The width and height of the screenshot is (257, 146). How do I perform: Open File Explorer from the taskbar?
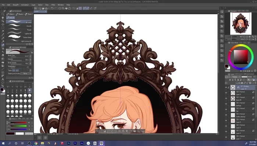click(42, 143)
